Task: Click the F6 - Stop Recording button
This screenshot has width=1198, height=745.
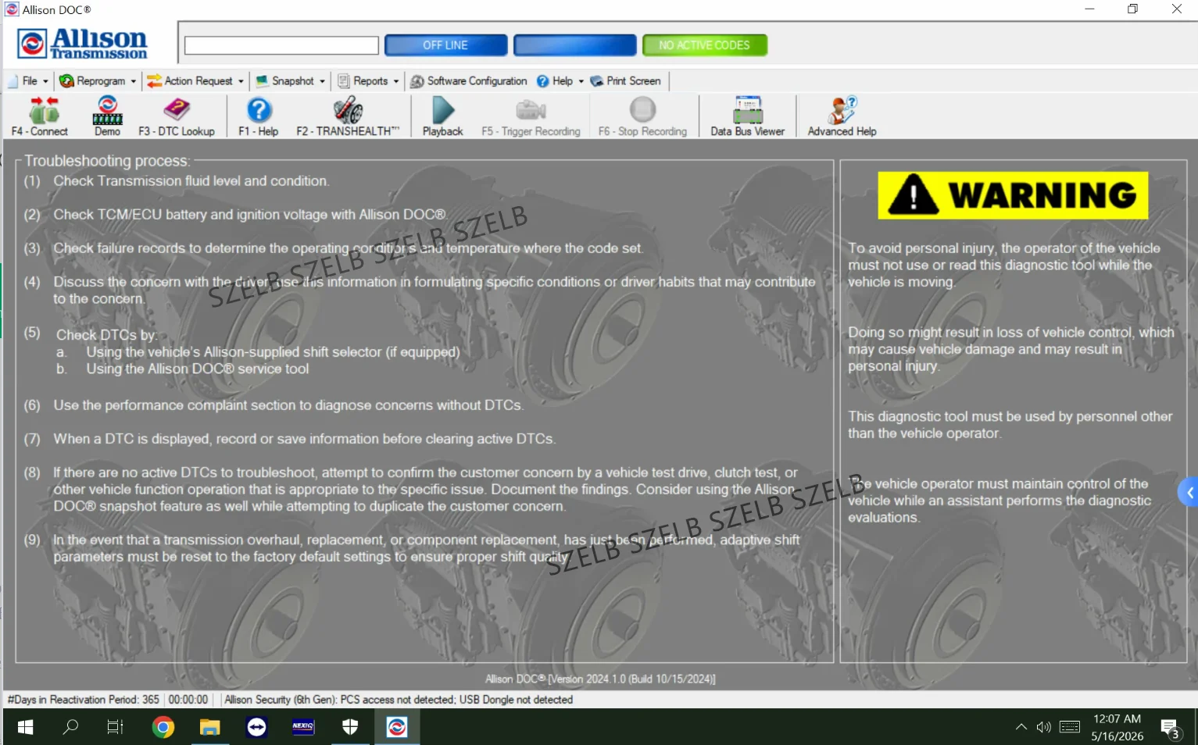Action: 643,116
